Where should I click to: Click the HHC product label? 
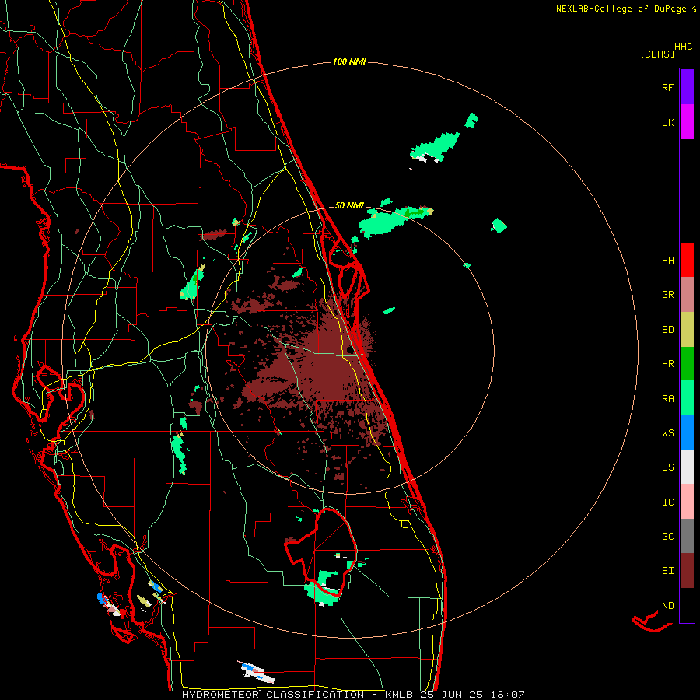pyautogui.click(x=684, y=47)
